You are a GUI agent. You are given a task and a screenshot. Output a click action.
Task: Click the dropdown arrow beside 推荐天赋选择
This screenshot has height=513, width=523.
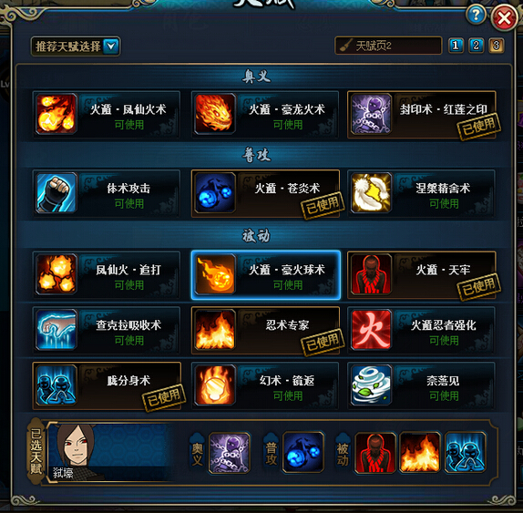[x=111, y=46]
